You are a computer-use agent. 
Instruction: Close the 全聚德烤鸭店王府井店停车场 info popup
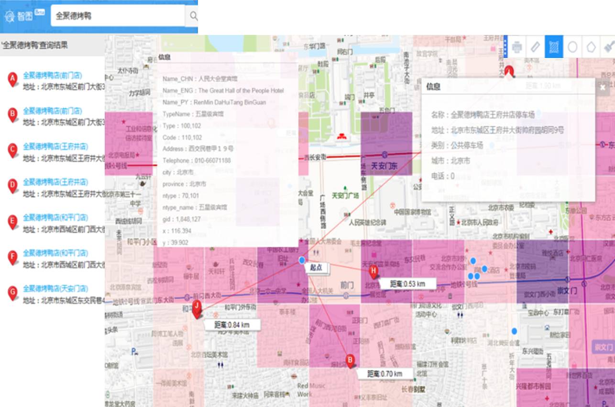click(603, 87)
